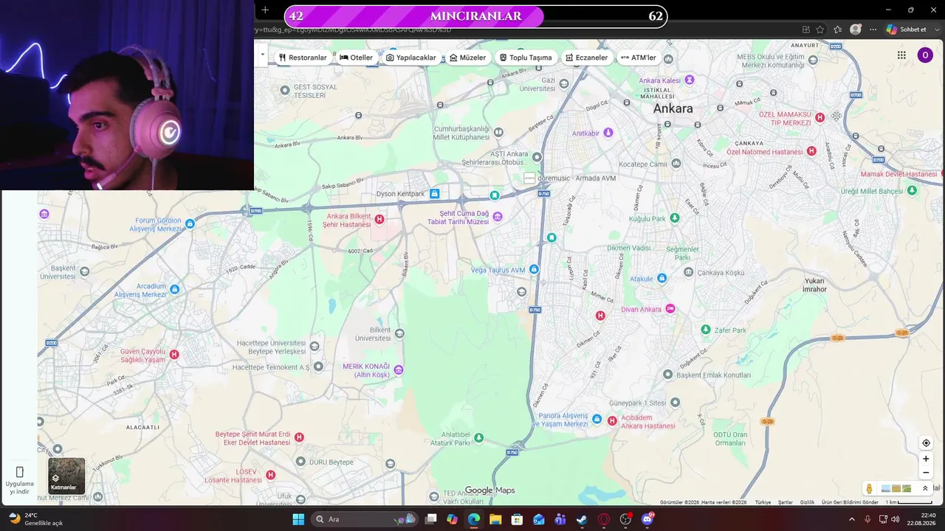Viewport: 945px width, 531px height.
Task: Click the Ankara city label
Action: (673, 108)
